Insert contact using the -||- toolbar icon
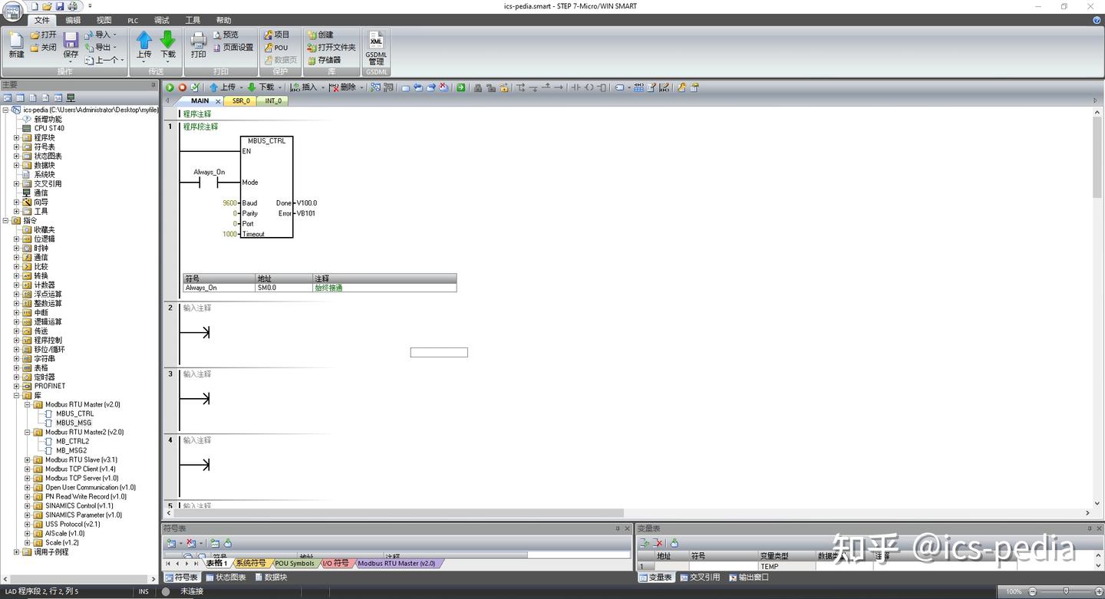The image size is (1105, 599). (576, 87)
